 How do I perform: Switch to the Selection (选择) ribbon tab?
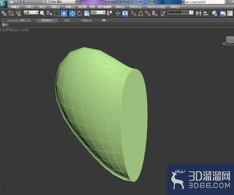click(x=67, y=21)
